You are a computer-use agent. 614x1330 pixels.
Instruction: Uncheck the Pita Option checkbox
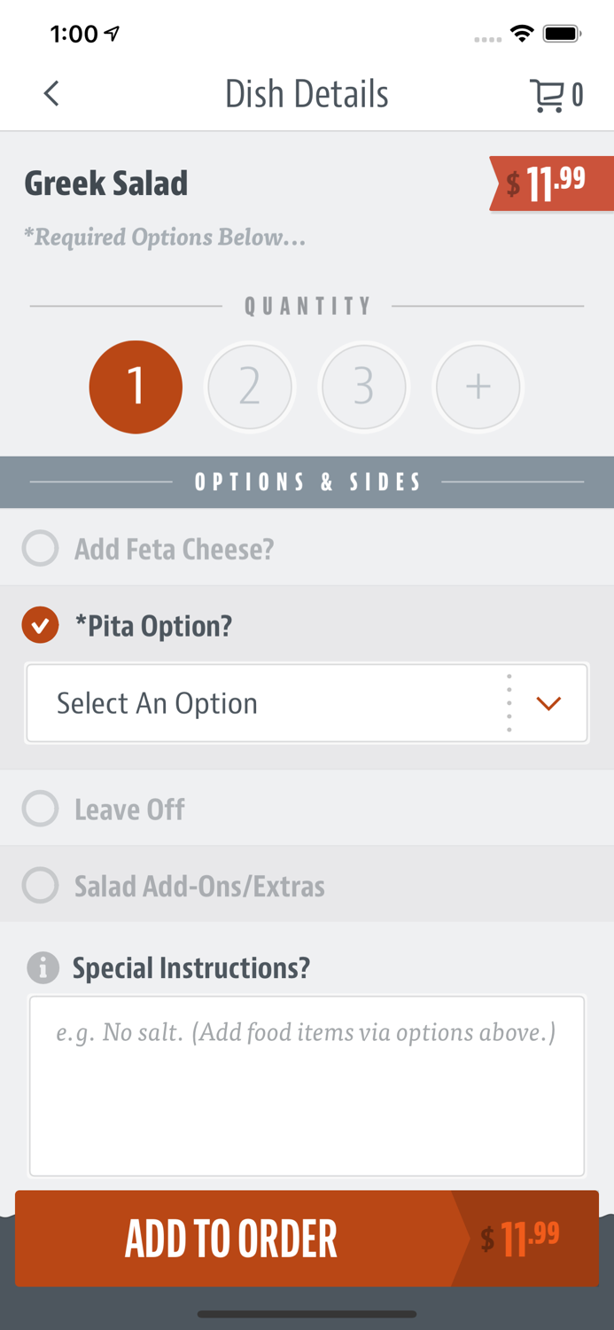(x=41, y=625)
